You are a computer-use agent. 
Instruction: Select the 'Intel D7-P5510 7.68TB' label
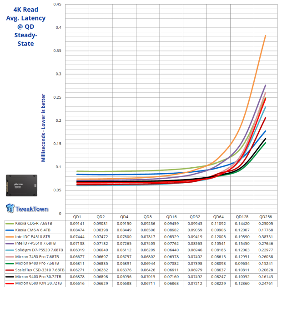tap(35, 243)
